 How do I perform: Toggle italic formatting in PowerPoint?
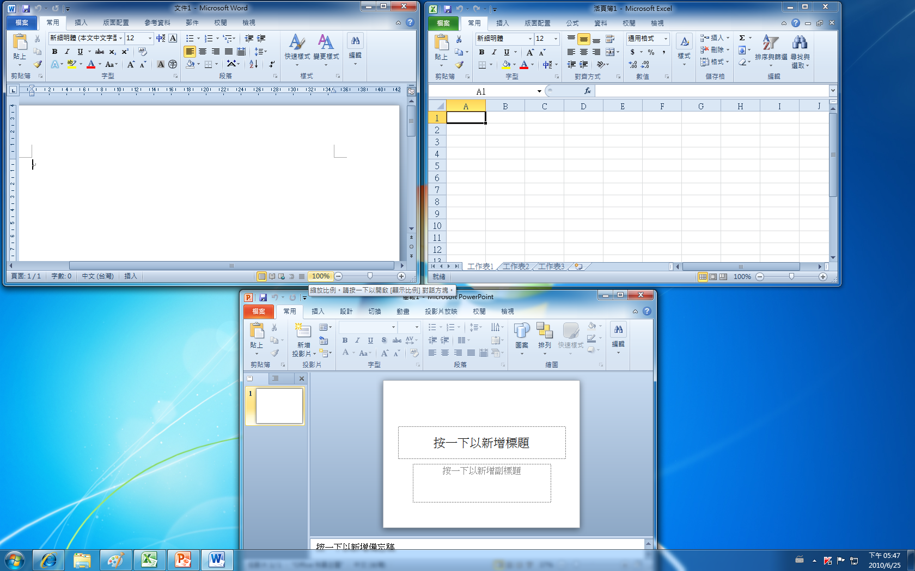click(x=357, y=340)
